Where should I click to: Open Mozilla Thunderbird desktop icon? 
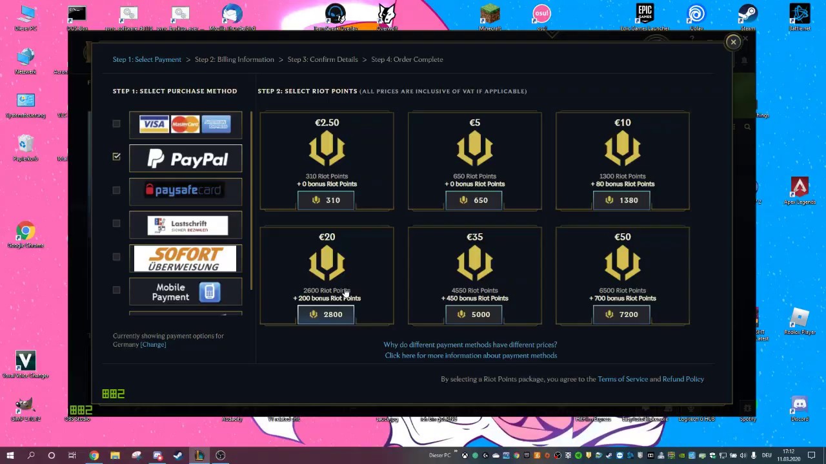[x=232, y=18]
